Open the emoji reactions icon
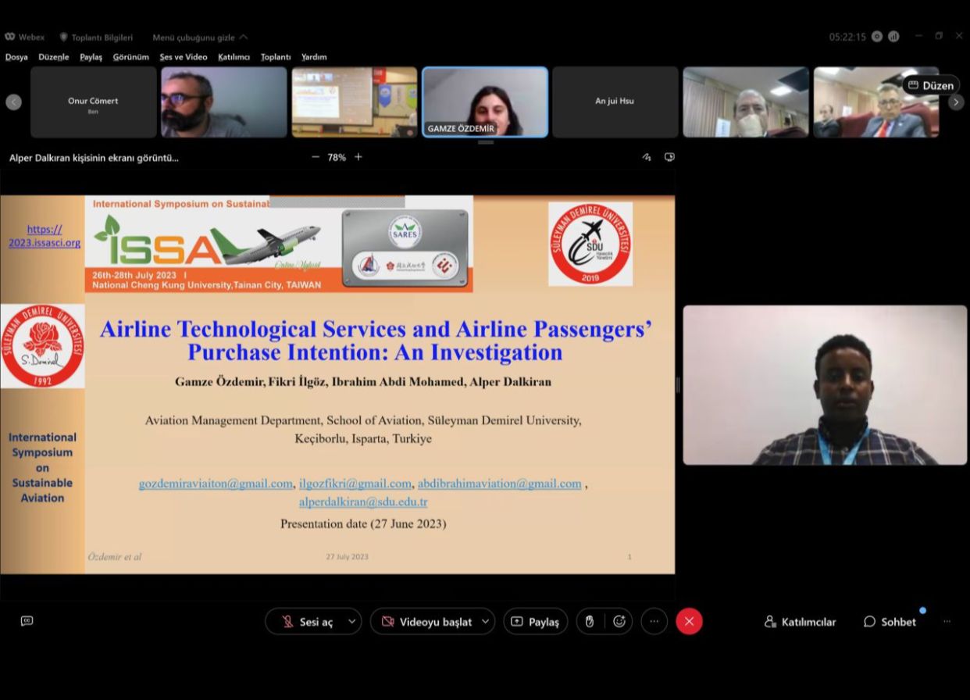This screenshot has width=970, height=700. (x=619, y=621)
